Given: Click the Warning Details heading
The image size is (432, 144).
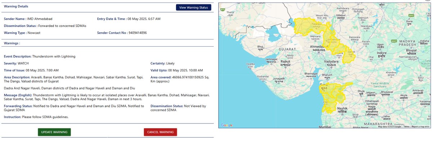Looking at the screenshot, I should pyautogui.click(x=16, y=6).
